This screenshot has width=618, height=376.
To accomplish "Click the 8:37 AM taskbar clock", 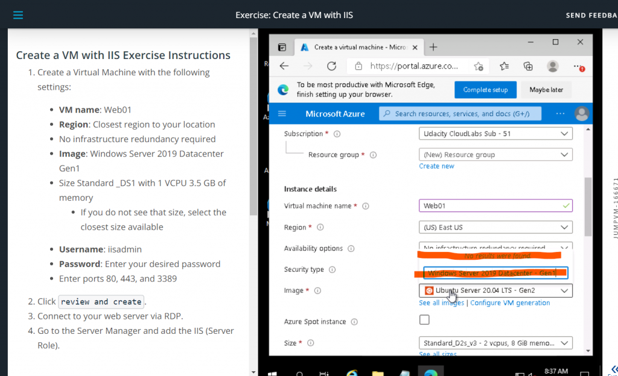I will coord(556,371).
